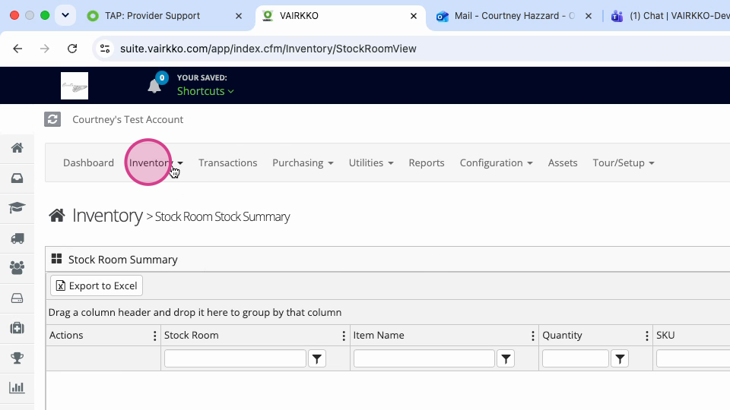730x410 pixels.
Task: Click Export to Excel button
Action: point(97,285)
